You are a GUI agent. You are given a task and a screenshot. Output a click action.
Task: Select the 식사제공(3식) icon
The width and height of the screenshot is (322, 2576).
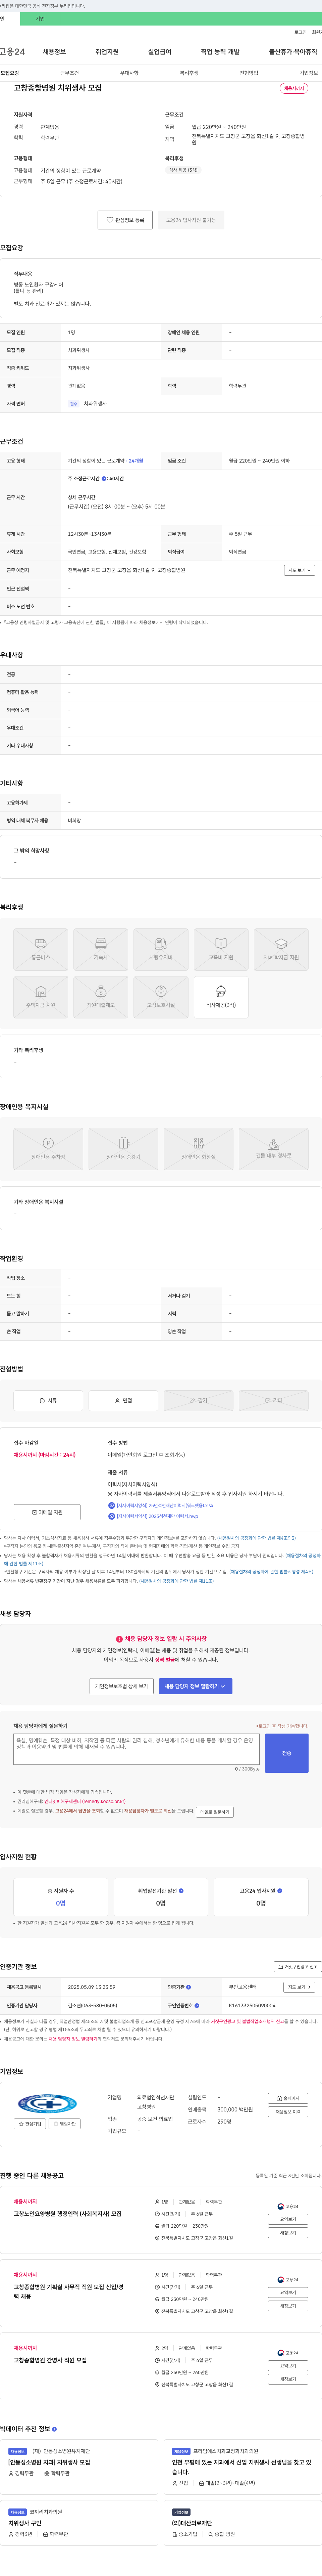(221, 997)
